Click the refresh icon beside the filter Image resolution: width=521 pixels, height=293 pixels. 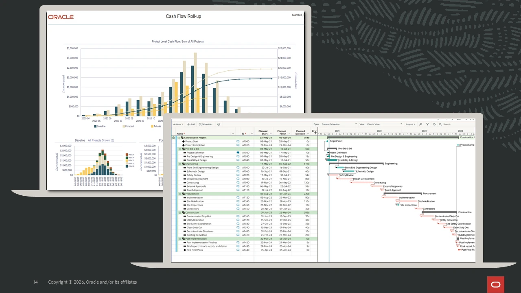(434, 124)
